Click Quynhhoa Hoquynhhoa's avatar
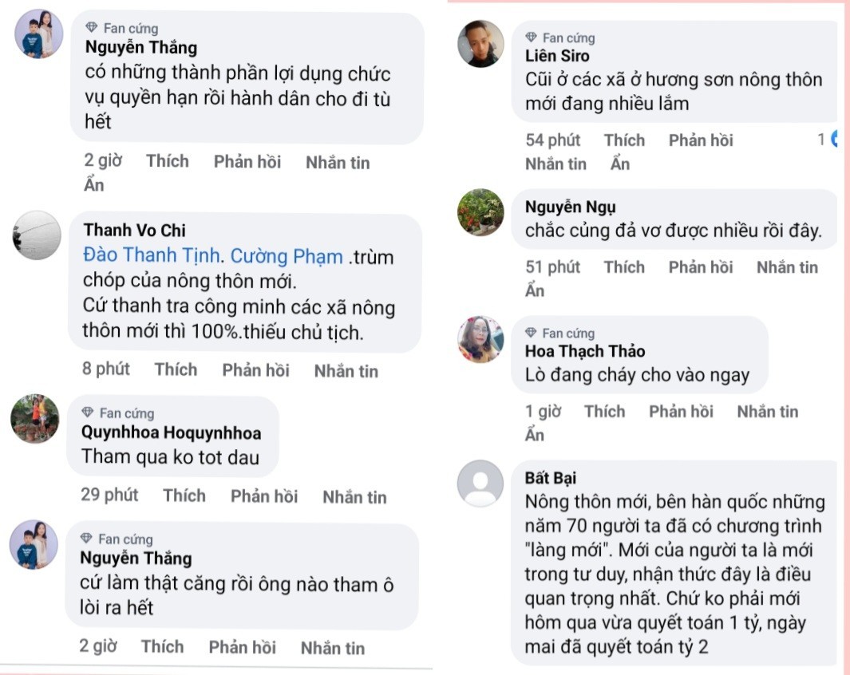This screenshot has width=850, height=675. tap(35, 418)
